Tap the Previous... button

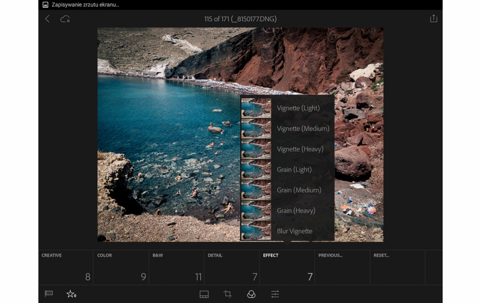pos(342,268)
